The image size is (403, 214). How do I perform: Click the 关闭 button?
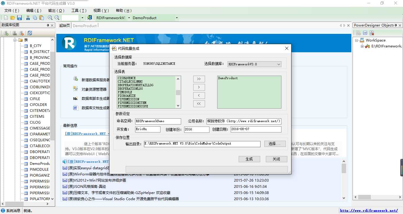[276, 159]
